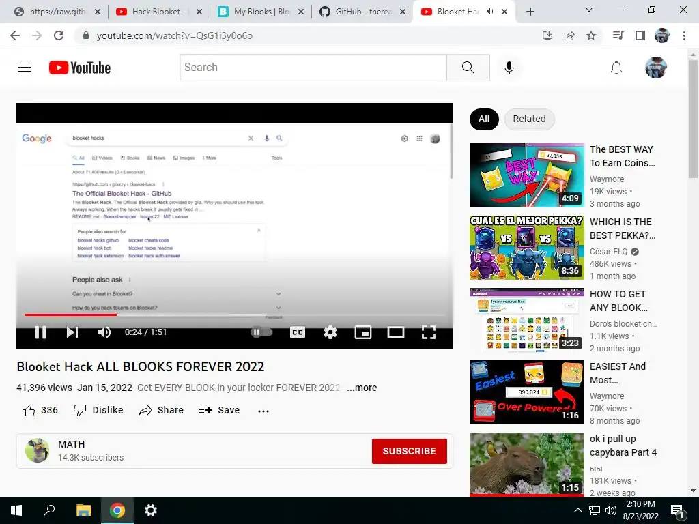Open the Windows Start menu
The image size is (699, 524).
coord(16,510)
